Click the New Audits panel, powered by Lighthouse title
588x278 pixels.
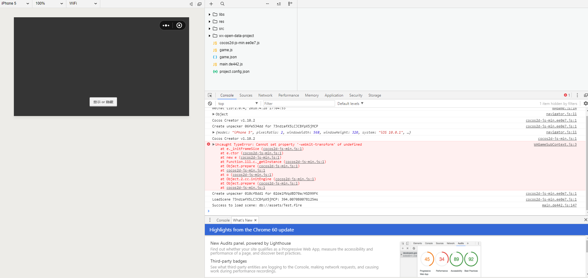coord(251,243)
